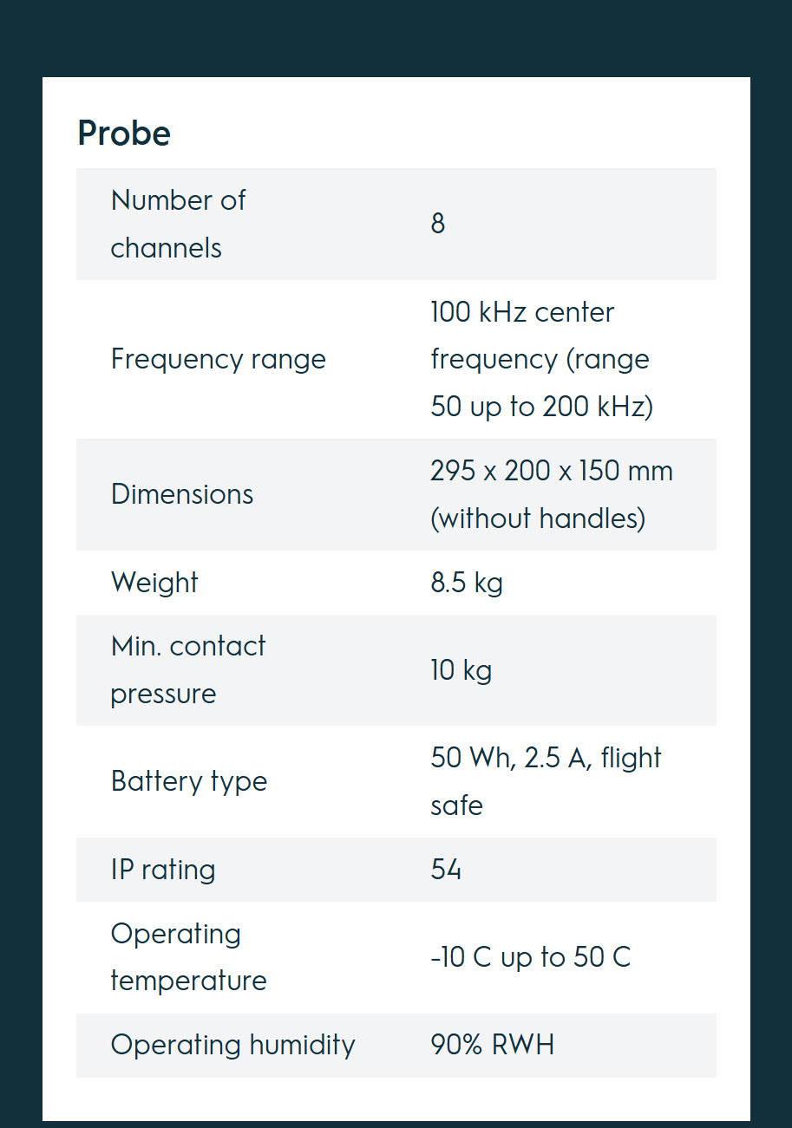Click the 295 x 200 x 150 mm value
Image resolution: width=792 pixels, height=1128 pixels.
click(x=552, y=471)
